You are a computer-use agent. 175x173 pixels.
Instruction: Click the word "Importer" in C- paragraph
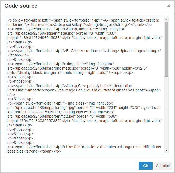pos(35,90)
